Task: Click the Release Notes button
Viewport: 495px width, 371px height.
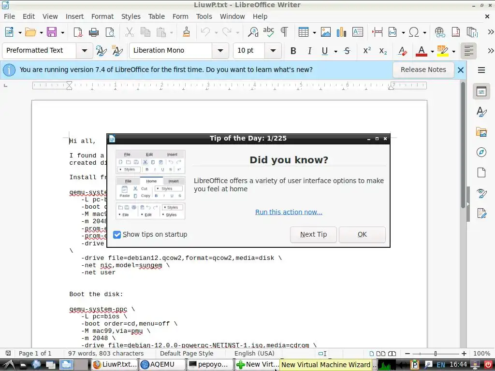Action: [423, 70]
